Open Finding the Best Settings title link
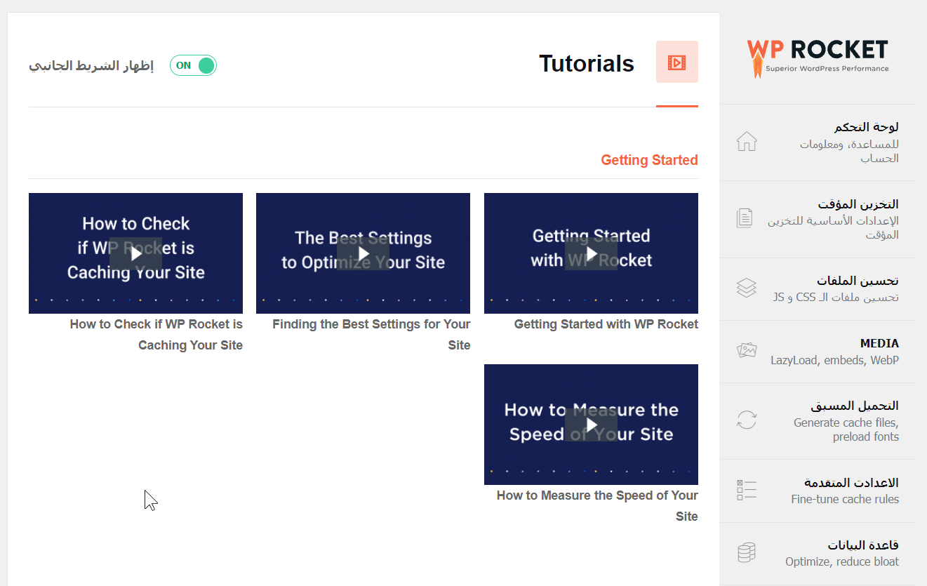This screenshot has width=927, height=586. point(371,335)
